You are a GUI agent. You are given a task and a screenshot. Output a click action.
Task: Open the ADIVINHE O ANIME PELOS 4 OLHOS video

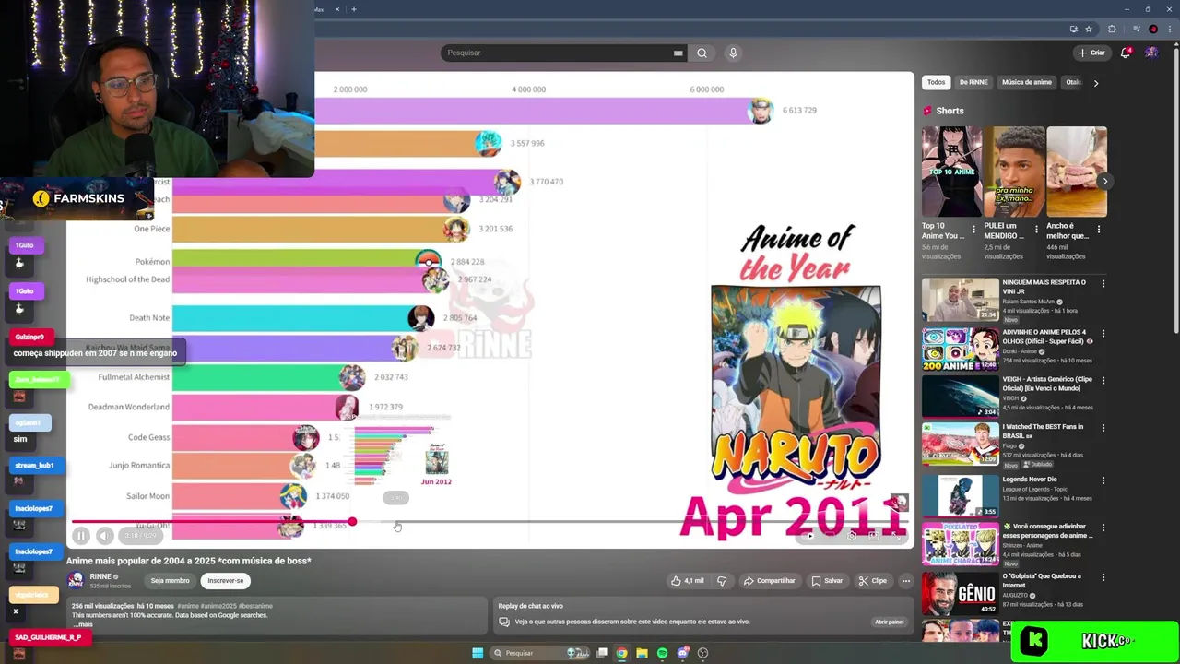pos(961,350)
